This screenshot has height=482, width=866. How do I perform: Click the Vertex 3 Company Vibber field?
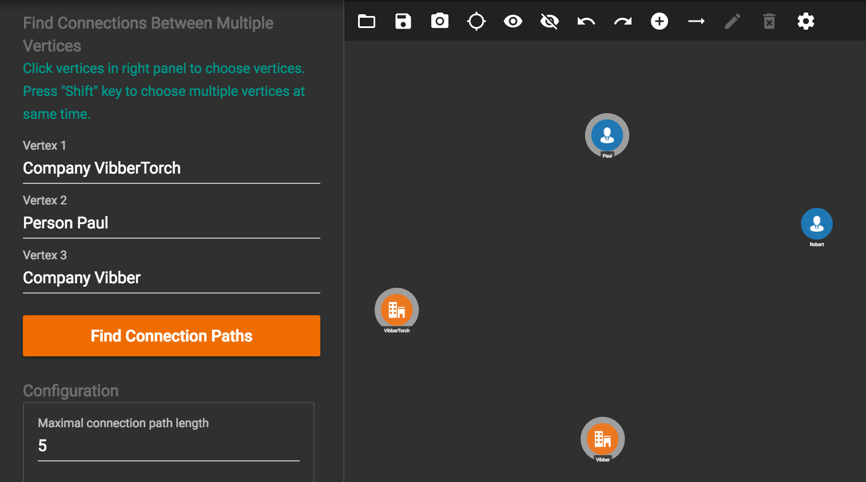point(171,278)
